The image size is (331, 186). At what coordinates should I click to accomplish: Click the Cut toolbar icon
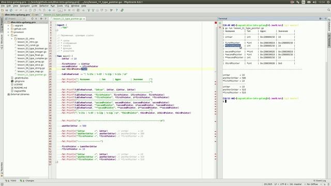pyautogui.click(x=26, y=10)
